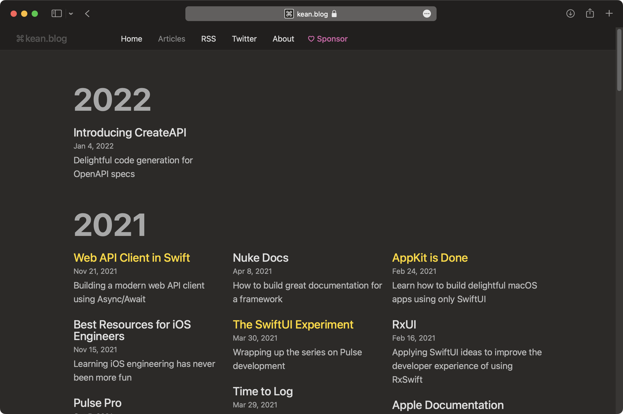Screen dimensions: 623x414
Task: Open the Apple Documentation article
Action: click(x=448, y=405)
